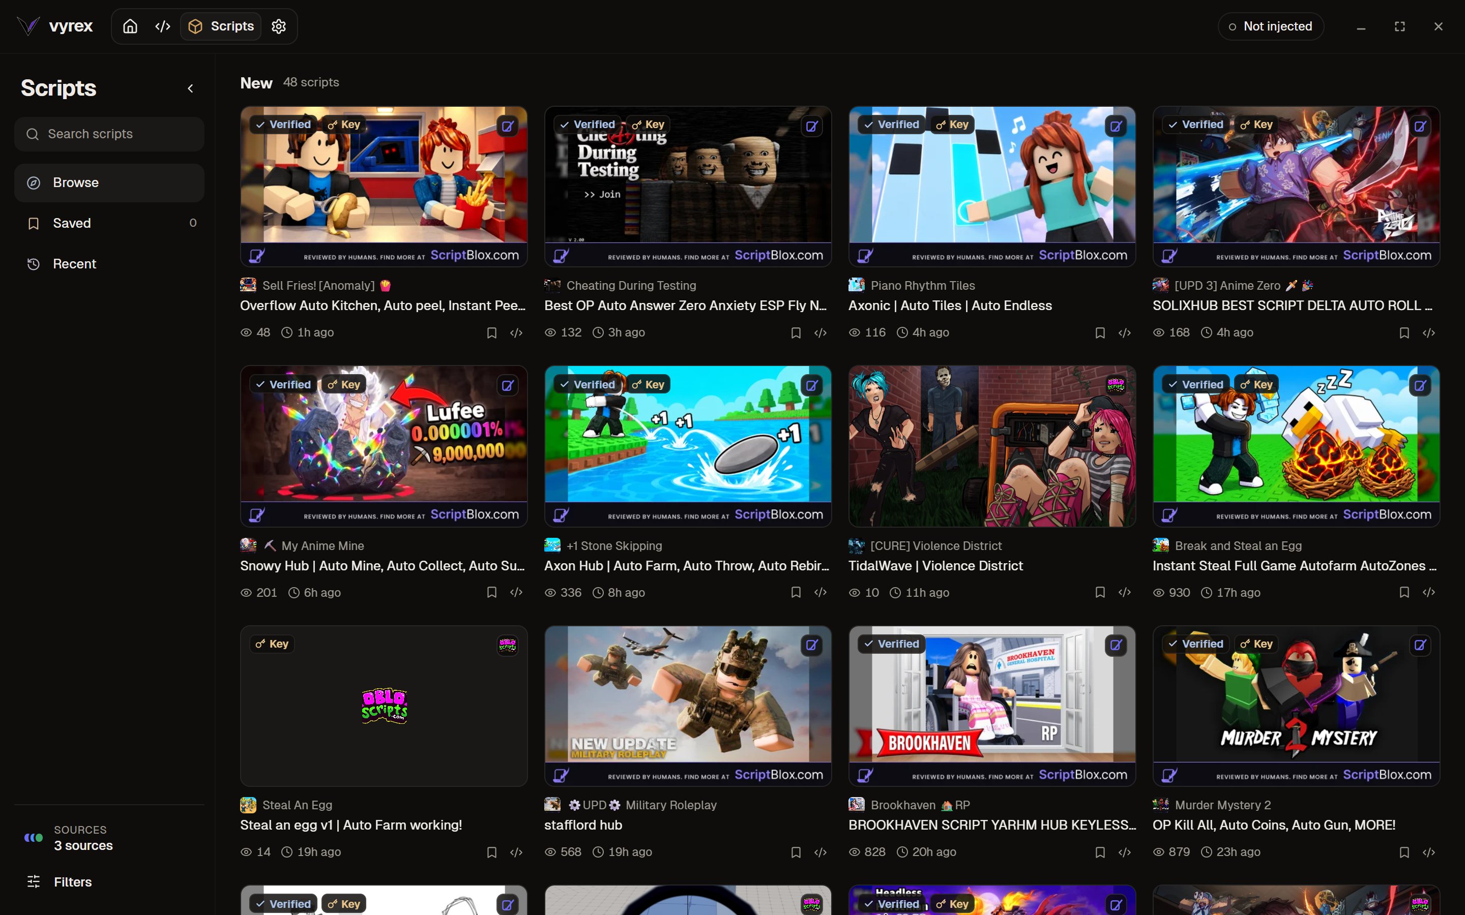View code of Sell Fries Overflow script

[x=516, y=333]
